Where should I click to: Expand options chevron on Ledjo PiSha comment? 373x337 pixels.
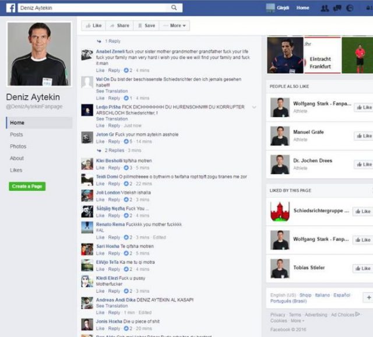254,107
